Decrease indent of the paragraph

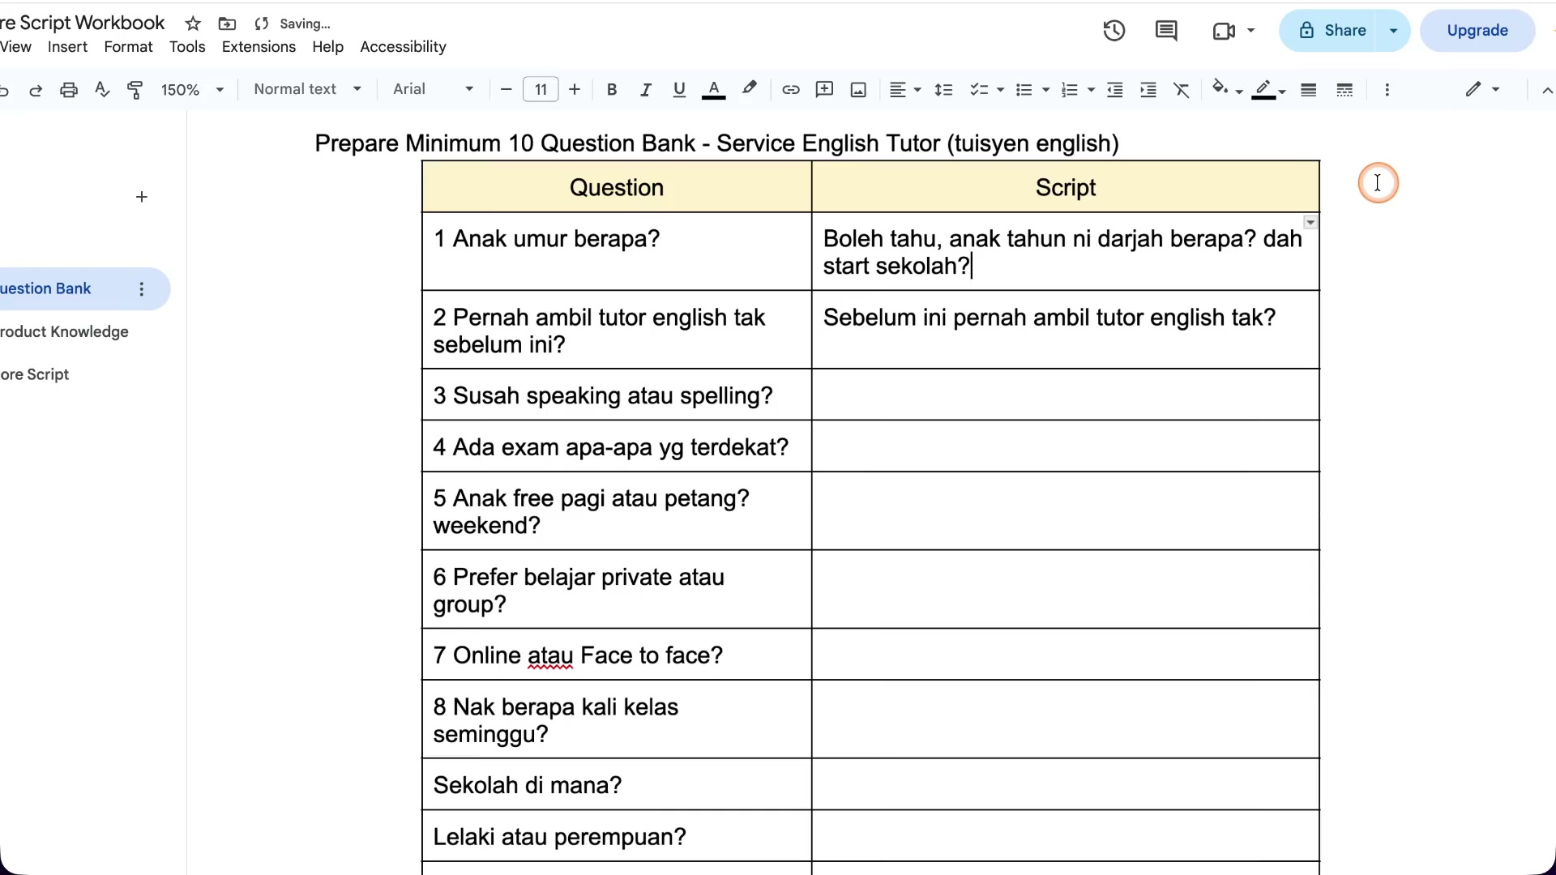[x=1115, y=90]
